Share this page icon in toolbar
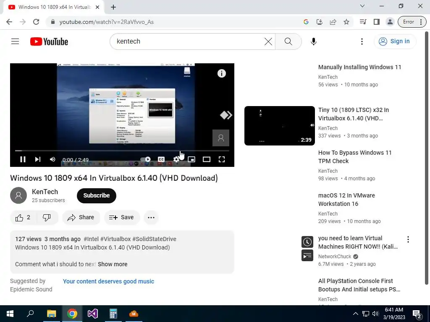 tap(333, 22)
